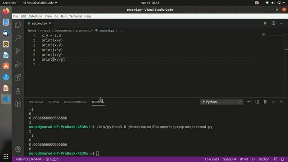
Task: Open the timeline/history icon in activity bar
Action: pos(18,104)
